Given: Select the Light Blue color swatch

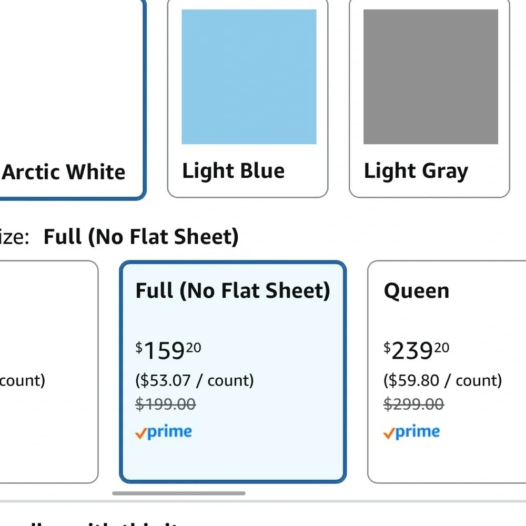Looking at the screenshot, I should pyautogui.click(x=248, y=98).
